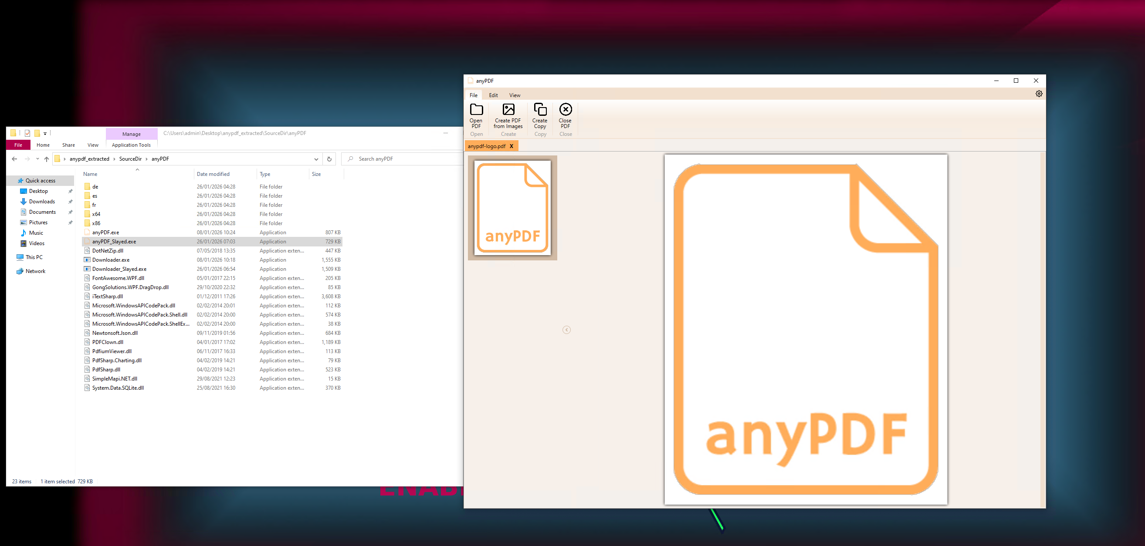The height and width of the screenshot is (546, 1145).
Task: Select Network in navigation pane
Action: (35, 271)
